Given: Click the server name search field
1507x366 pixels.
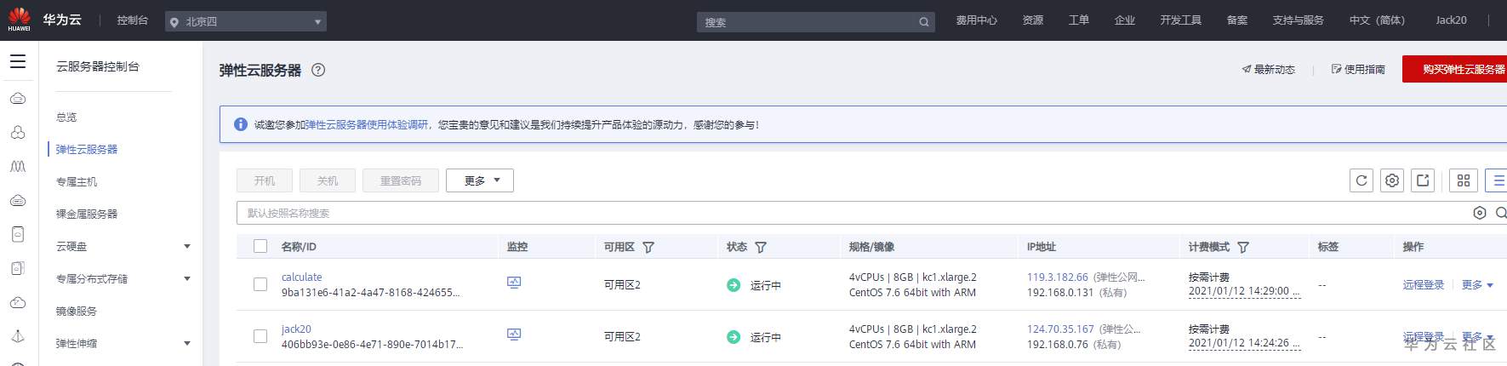Looking at the screenshot, I should pos(851,213).
